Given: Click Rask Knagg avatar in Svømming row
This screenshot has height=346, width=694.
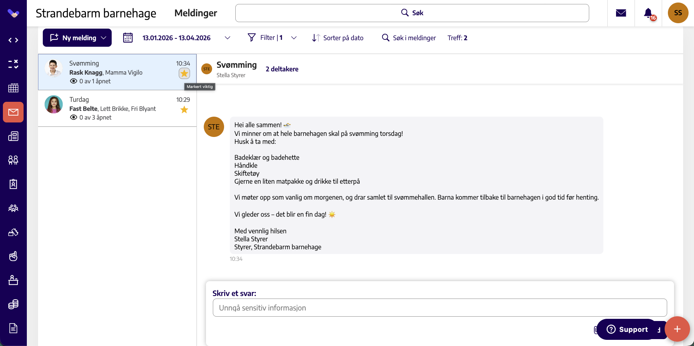Looking at the screenshot, I should pyautogui.click(x=54, y=68).
